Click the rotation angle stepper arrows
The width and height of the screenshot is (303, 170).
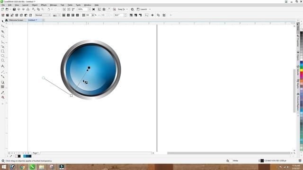click(125, 15)
